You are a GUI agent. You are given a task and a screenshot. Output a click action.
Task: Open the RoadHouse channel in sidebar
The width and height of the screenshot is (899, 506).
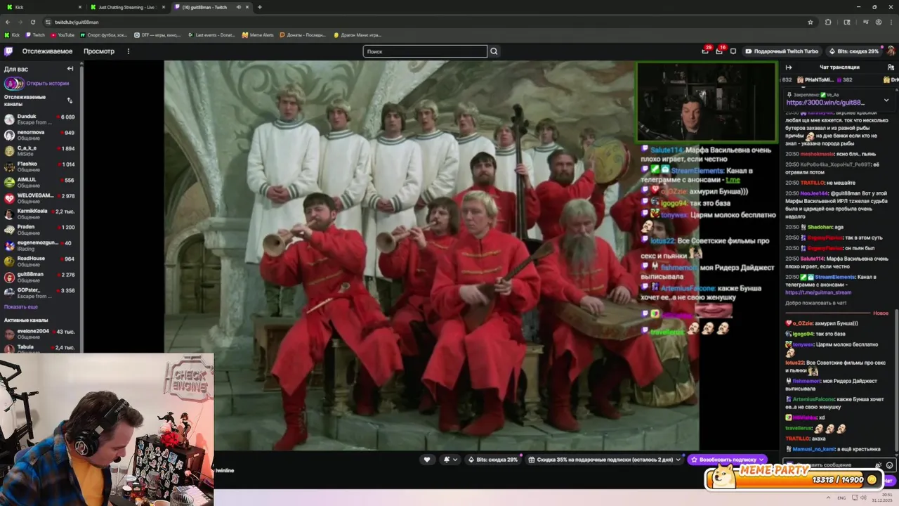tap(41, 261)
